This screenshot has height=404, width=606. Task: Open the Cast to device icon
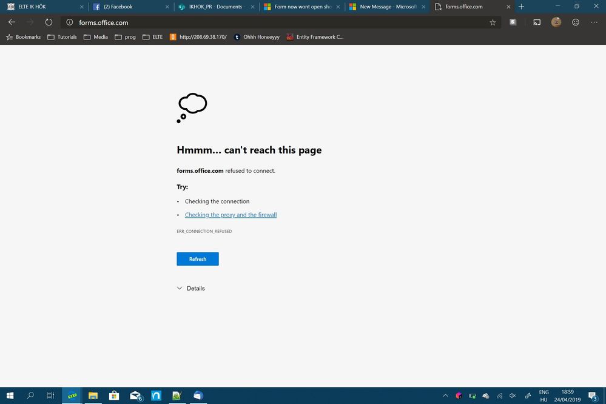tap(536, 22)
